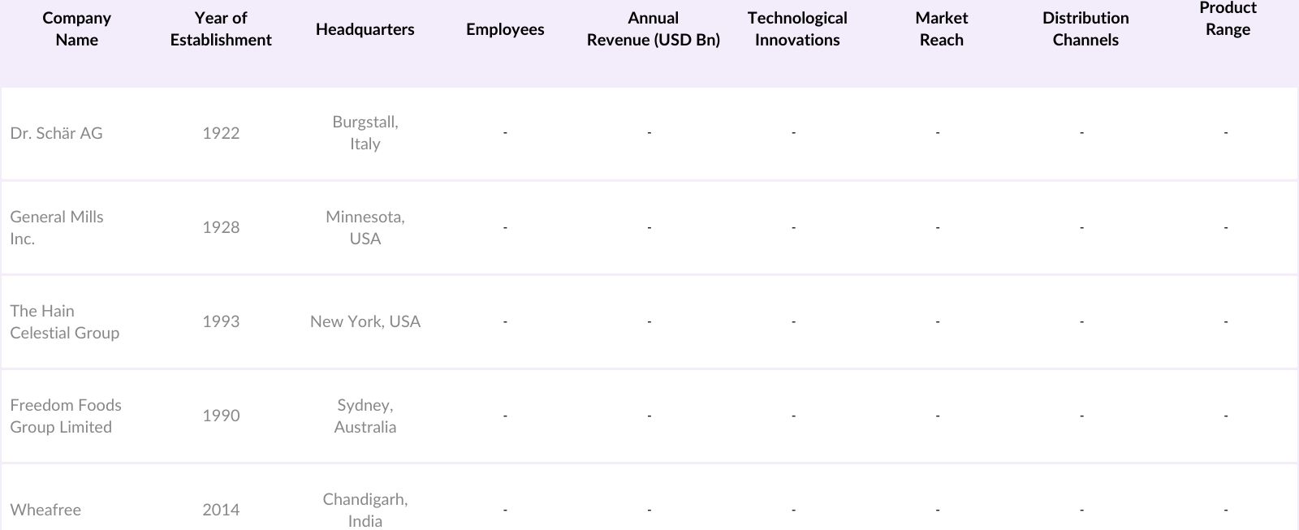Select the Burgstall, Italy headquarters cell

[365, 133]
